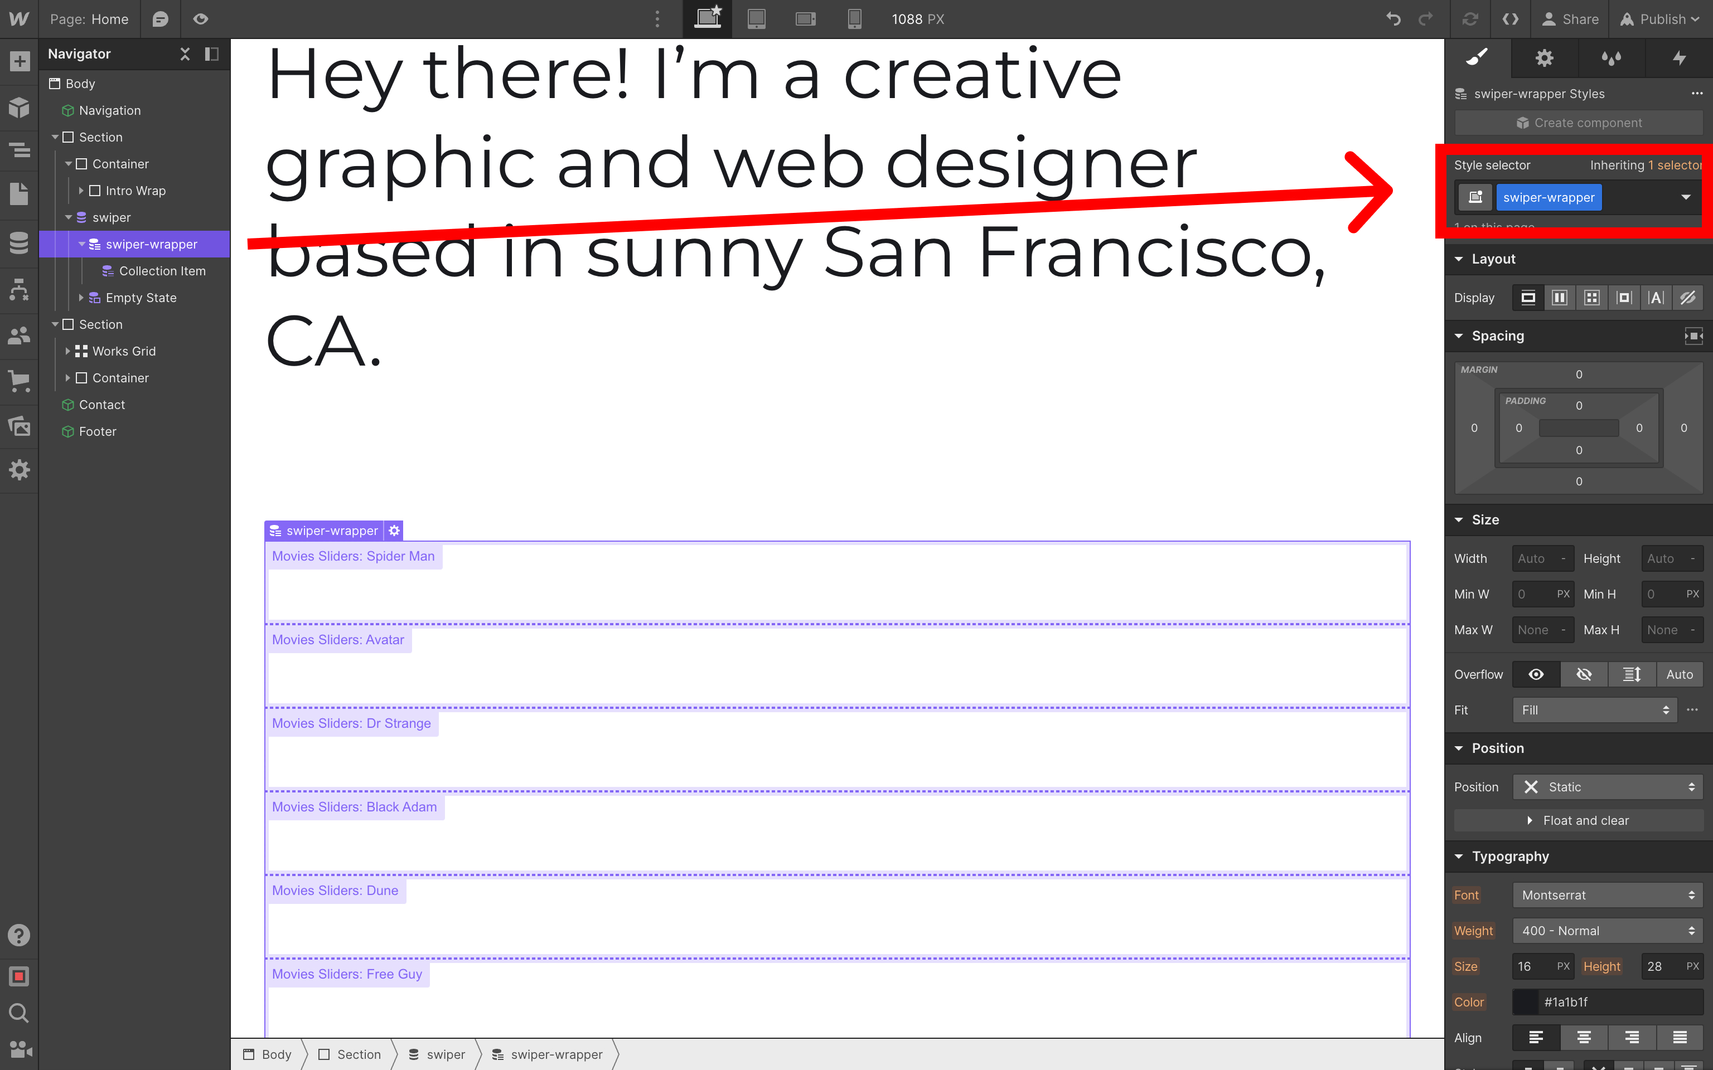Click the undo arrow

point(1393,19)
